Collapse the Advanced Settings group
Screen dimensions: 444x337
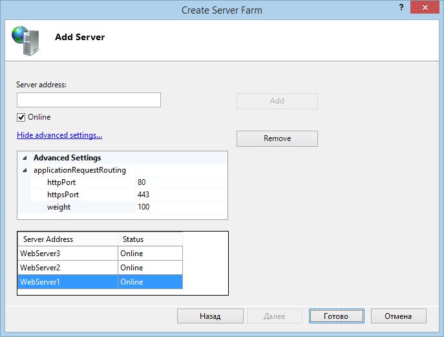click(25, 158)
